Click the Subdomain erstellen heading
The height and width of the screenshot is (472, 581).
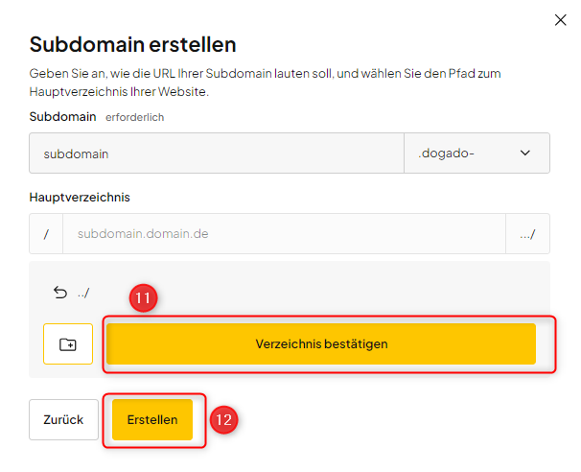(x=133, y=44)
